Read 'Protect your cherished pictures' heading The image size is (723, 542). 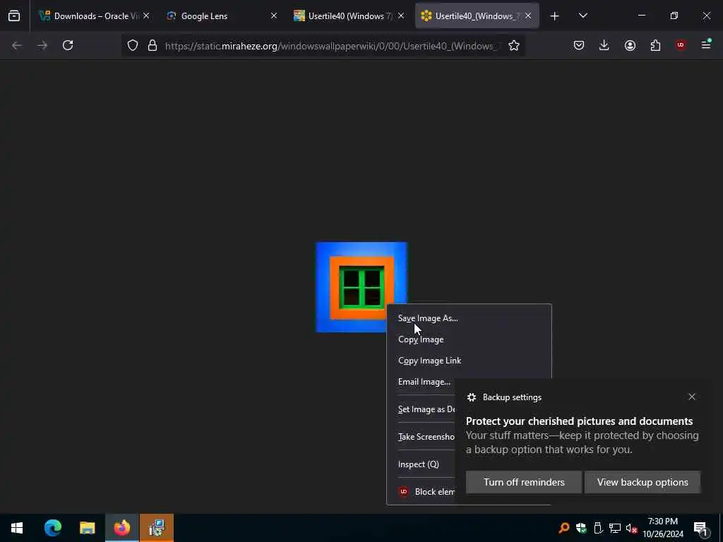(x=579, y=421)
